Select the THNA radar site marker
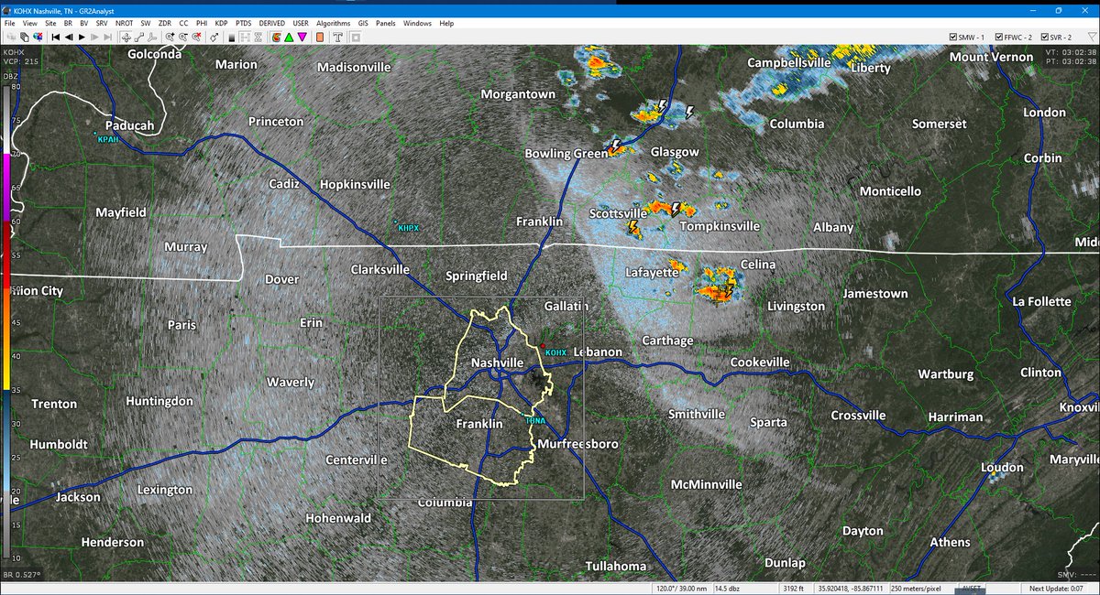This screenshot has width=1100, height=595. coord(534,421)
